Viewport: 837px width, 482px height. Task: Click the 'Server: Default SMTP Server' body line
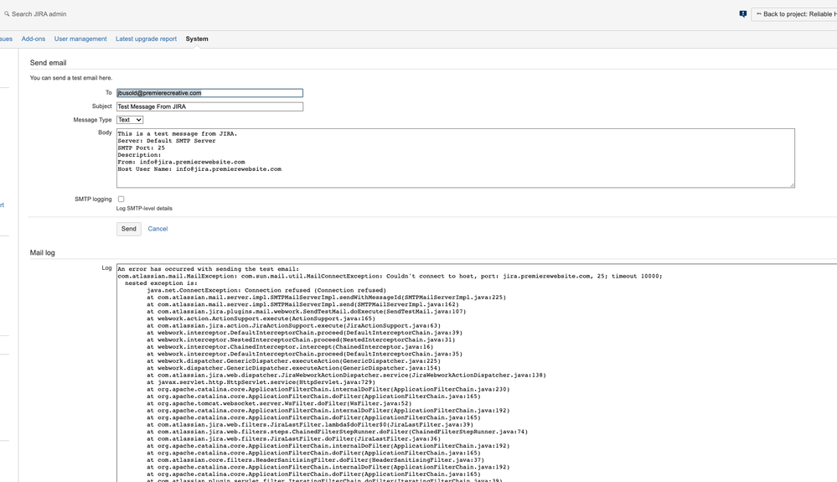pyautogui.click(x=167, y=141)
